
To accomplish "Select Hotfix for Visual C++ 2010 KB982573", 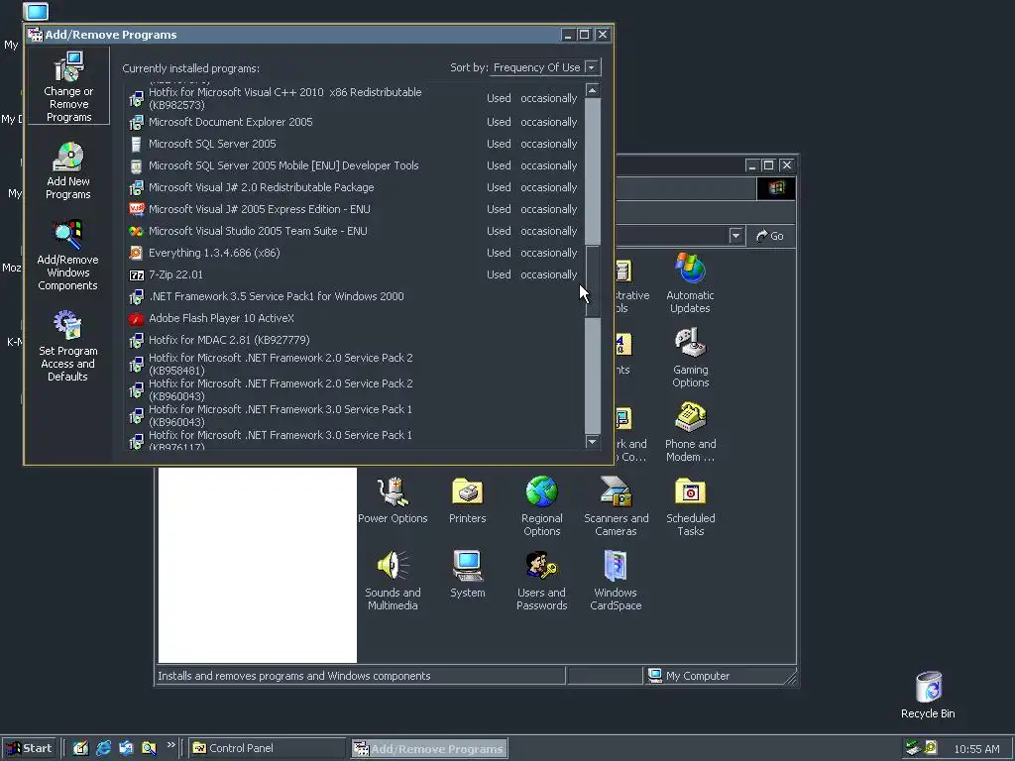I will click(354, 98).
